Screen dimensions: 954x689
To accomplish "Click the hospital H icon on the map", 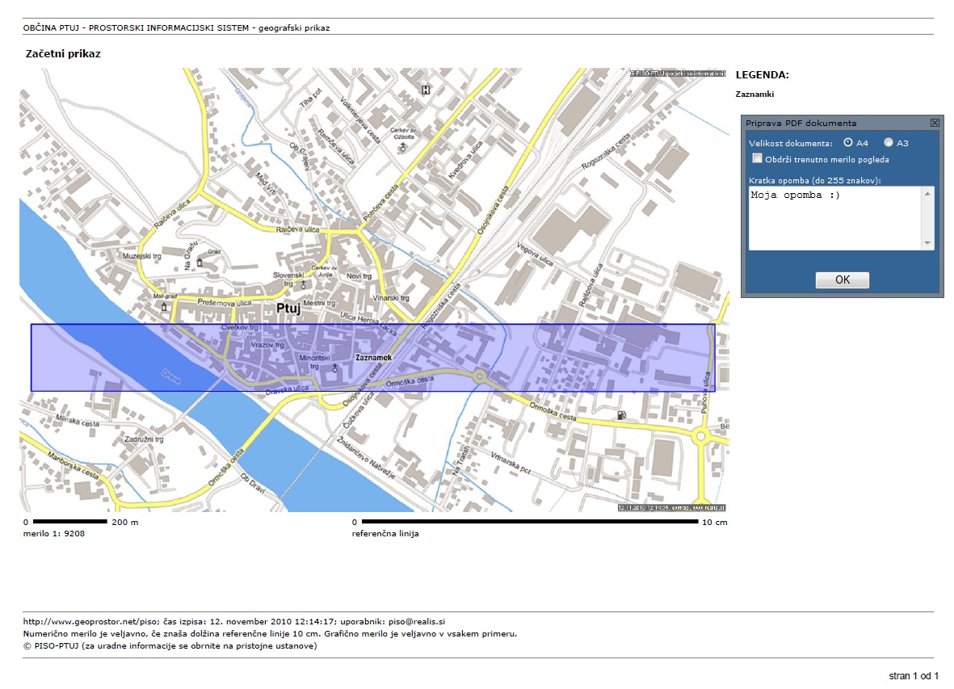I will click(x=426, y=90).
